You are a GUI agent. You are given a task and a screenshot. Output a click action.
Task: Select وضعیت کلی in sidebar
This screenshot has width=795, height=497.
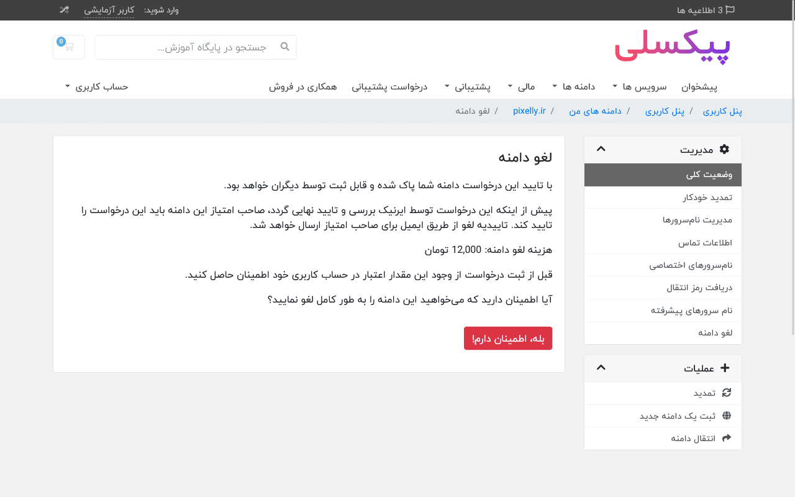coord(663,175)
